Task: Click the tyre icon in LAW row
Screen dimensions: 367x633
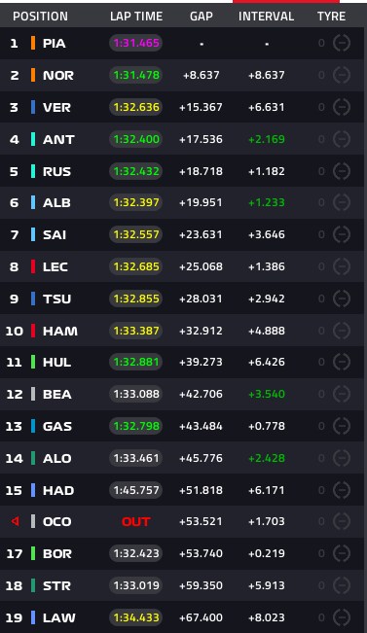Action: point(341,617)
